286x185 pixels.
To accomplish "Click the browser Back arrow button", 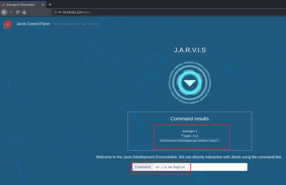I will point(4,12).
